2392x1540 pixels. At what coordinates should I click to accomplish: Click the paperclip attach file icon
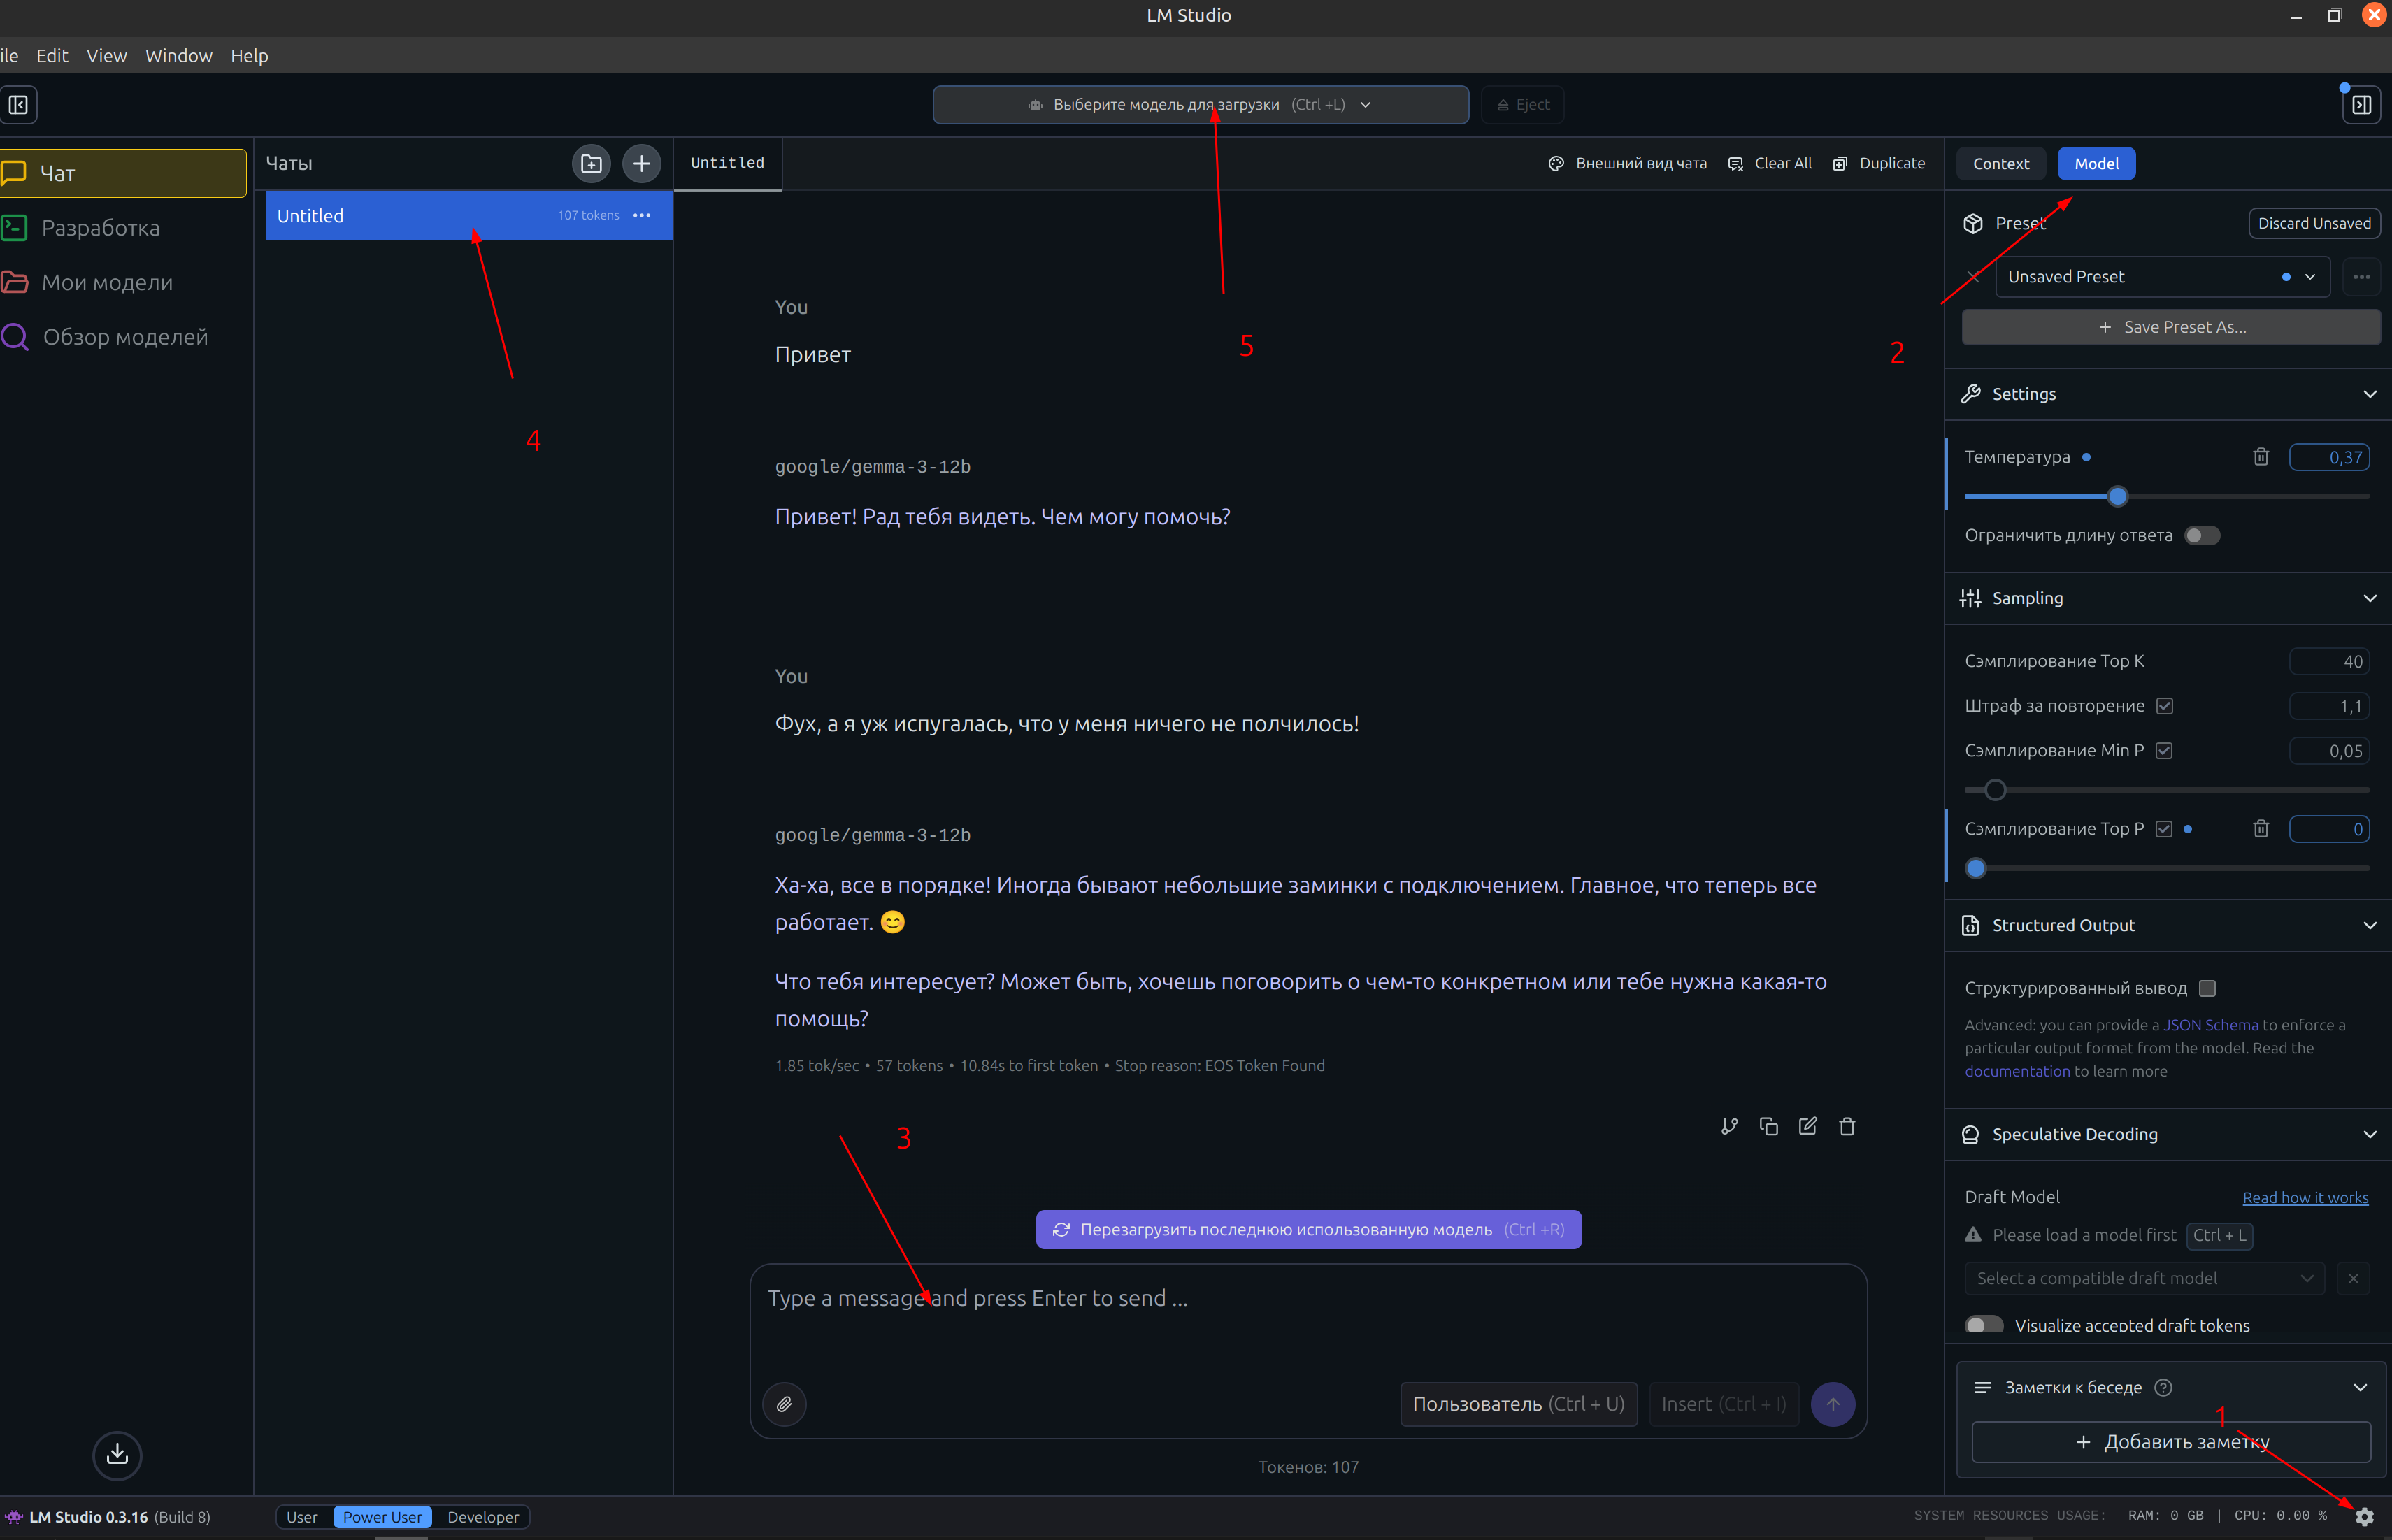coord(784,1404)
